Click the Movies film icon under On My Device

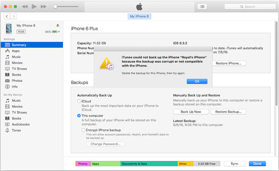tap(7, 107)
